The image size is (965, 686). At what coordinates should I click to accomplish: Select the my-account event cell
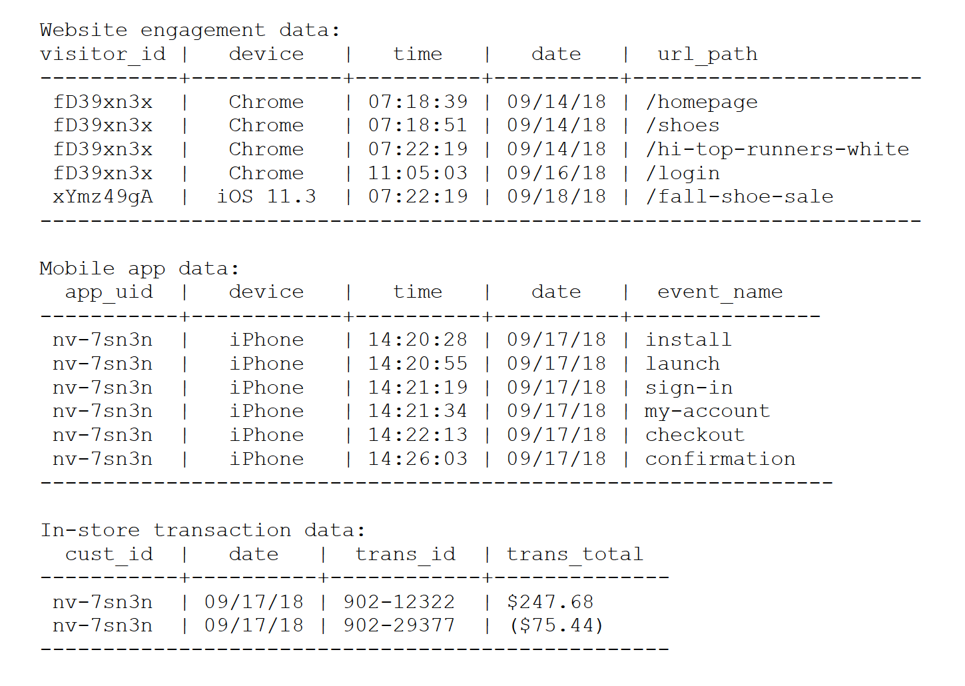click(x=707, y=411)
